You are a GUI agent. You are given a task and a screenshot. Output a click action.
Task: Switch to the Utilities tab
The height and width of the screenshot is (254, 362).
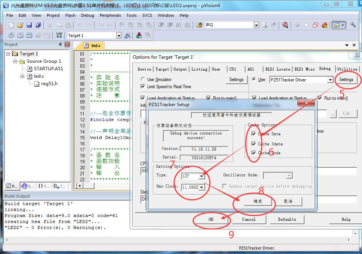click(x=347, y=69)
